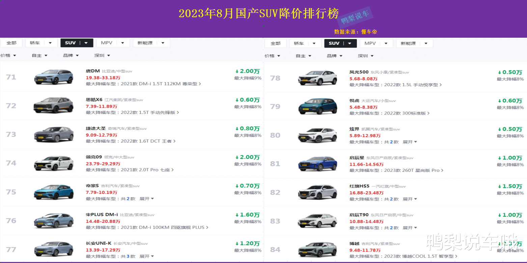Open the 风光500 model name link
Viewport: 527px width, 263px height.
point(359,72)
